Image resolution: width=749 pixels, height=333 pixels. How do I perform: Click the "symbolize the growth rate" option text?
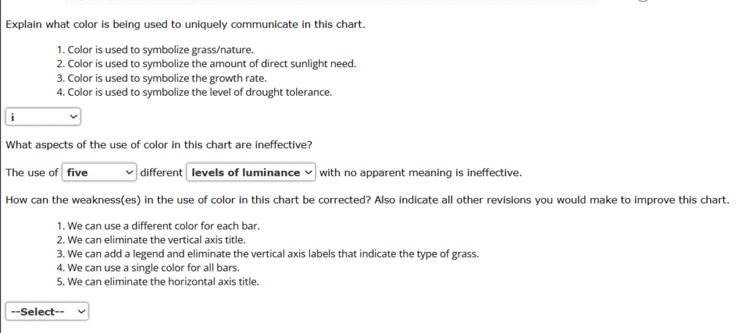[167, 78]
